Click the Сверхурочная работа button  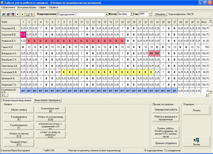pos(166,109)
